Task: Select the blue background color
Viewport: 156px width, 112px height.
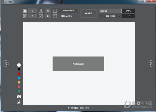Action: coord(19,78)
